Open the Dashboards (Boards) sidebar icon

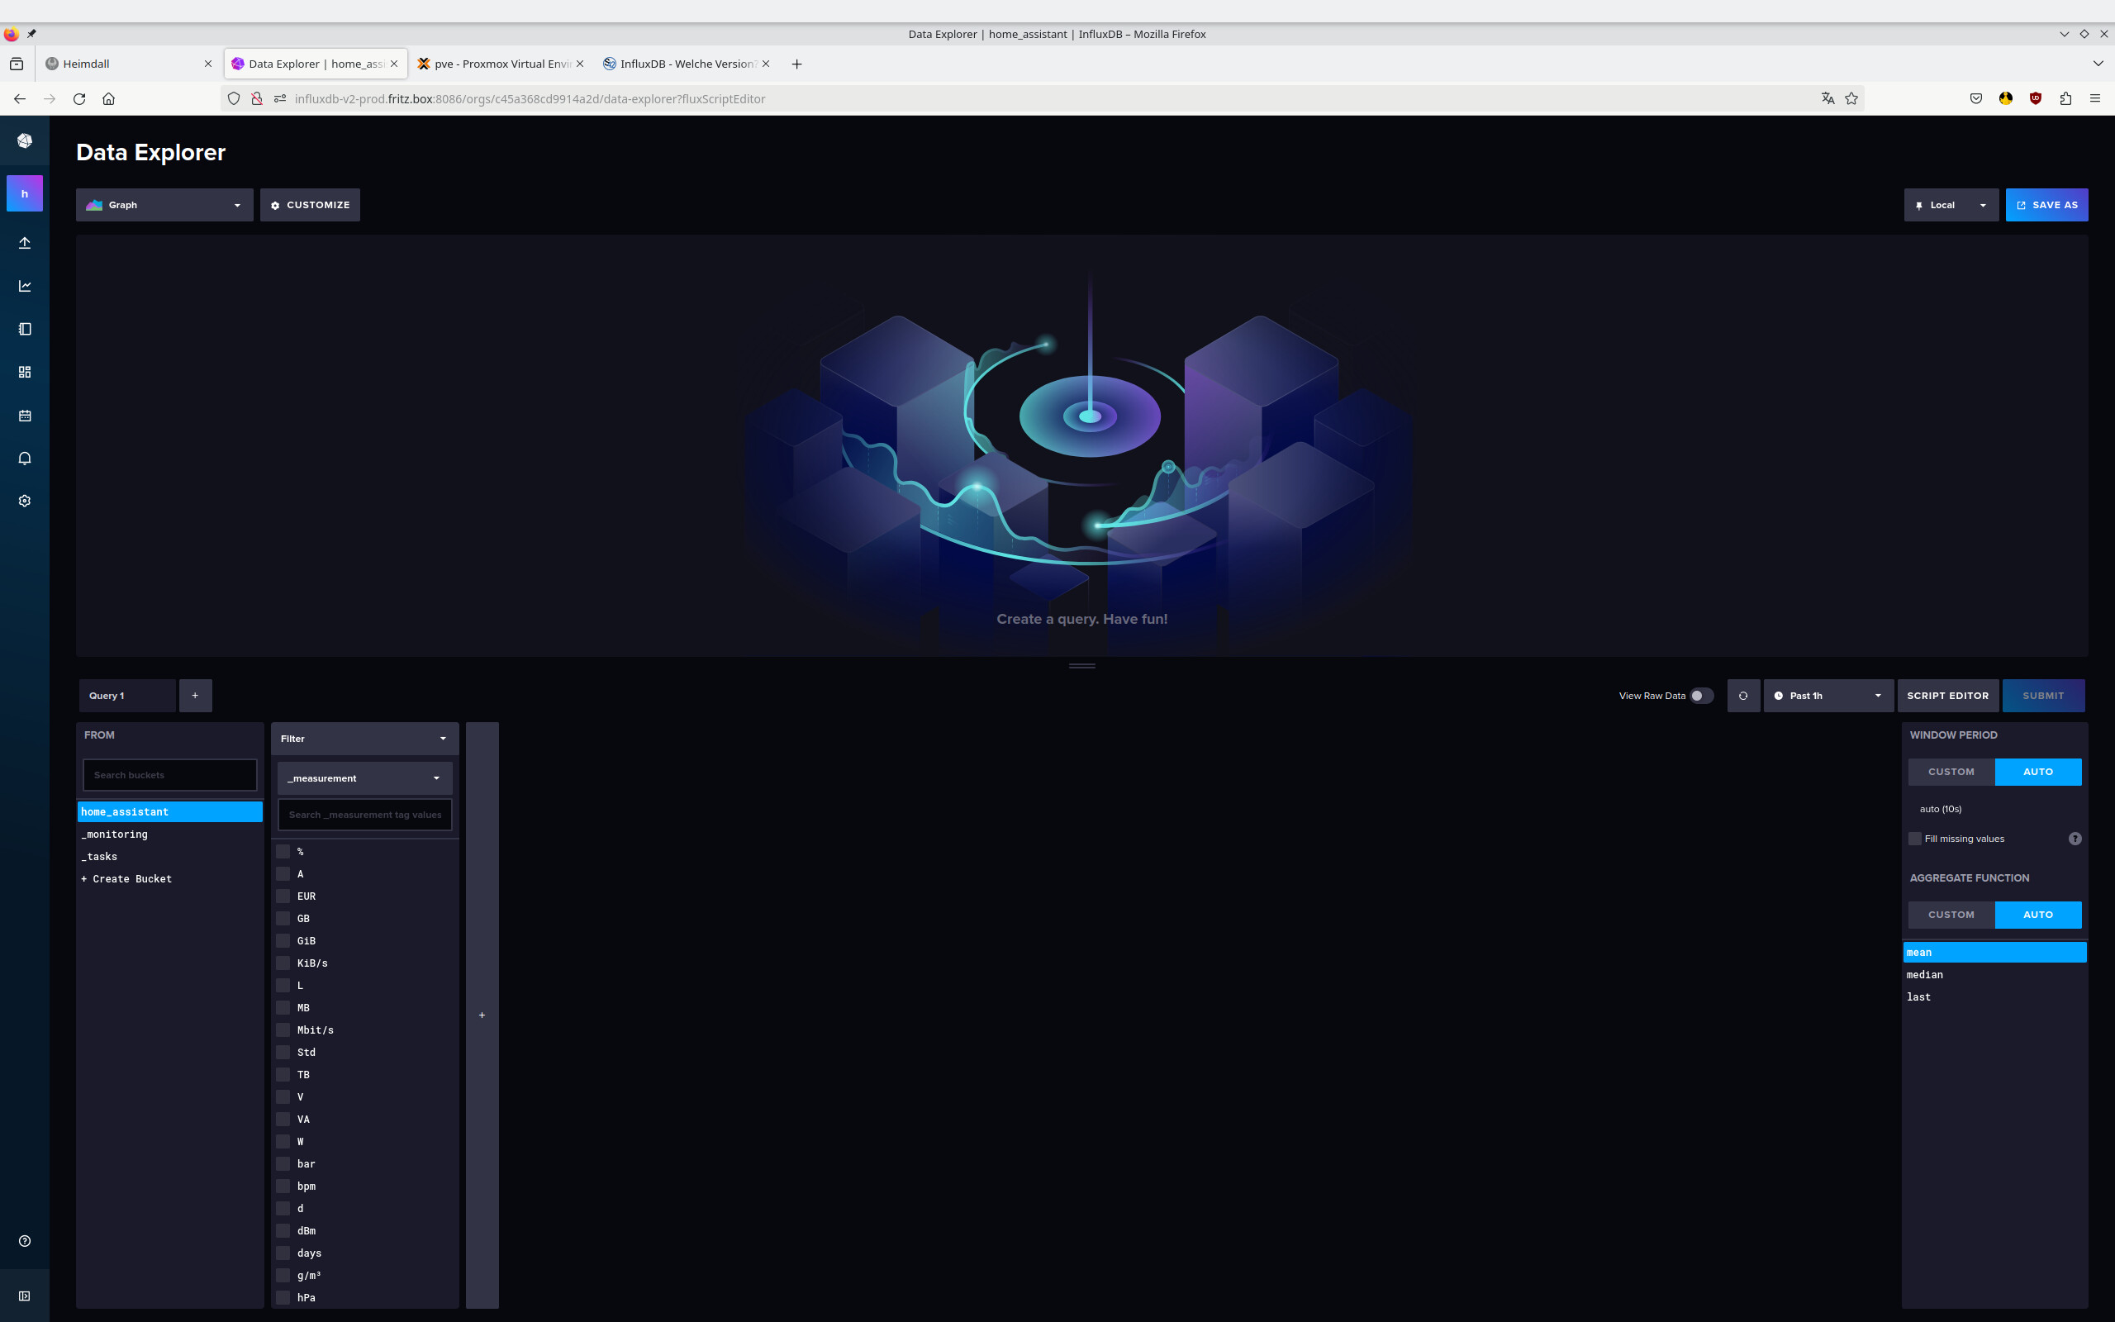coord(25,372)
